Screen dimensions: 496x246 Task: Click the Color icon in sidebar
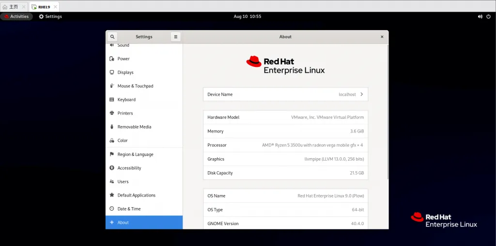coord(112,140)
